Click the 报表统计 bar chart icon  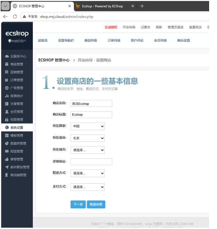7,96
